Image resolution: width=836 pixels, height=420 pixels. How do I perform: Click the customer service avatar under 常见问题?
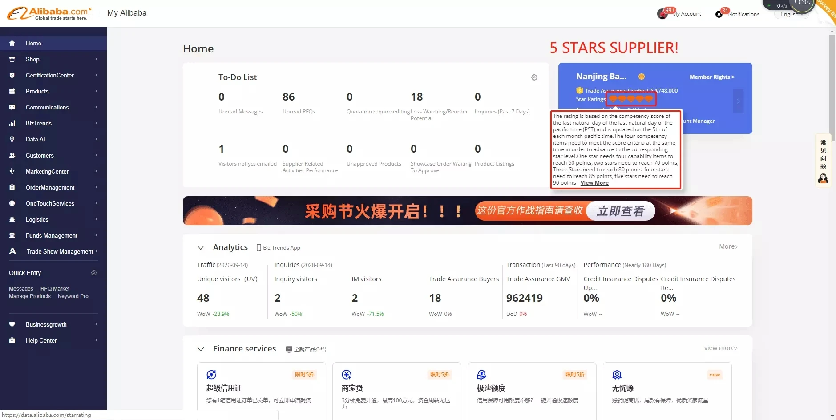tap(823, 178)
